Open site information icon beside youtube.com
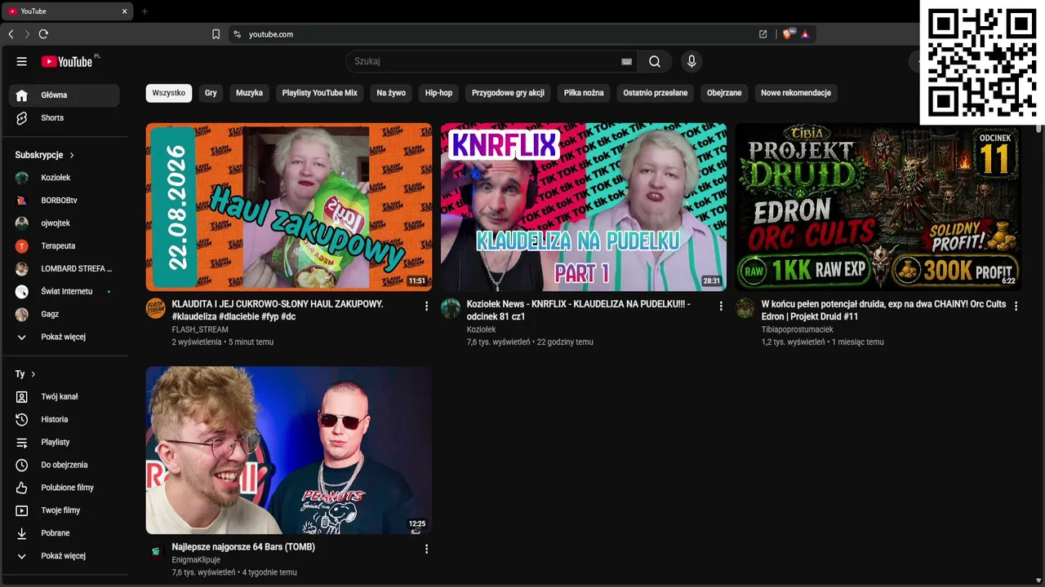The height and width of the screenshot is (587, 1045). point(237,34)
